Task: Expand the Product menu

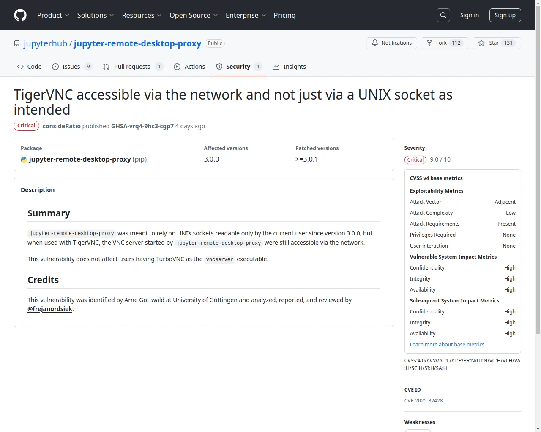Action: point(53,15)
